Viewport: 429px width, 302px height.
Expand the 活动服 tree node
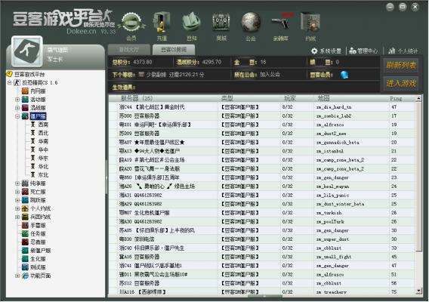(x=17, y=100)
